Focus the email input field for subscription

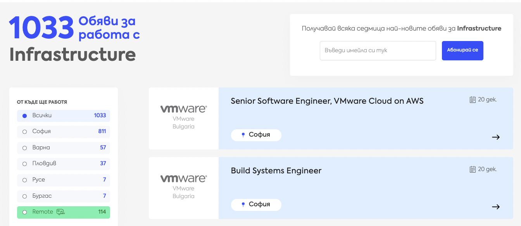tap(378, 51)
